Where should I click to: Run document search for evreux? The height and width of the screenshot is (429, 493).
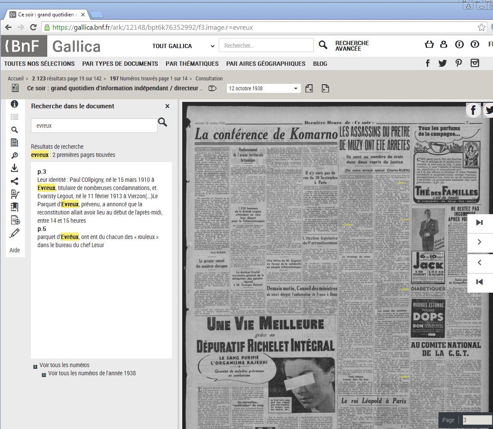(162, 122)
